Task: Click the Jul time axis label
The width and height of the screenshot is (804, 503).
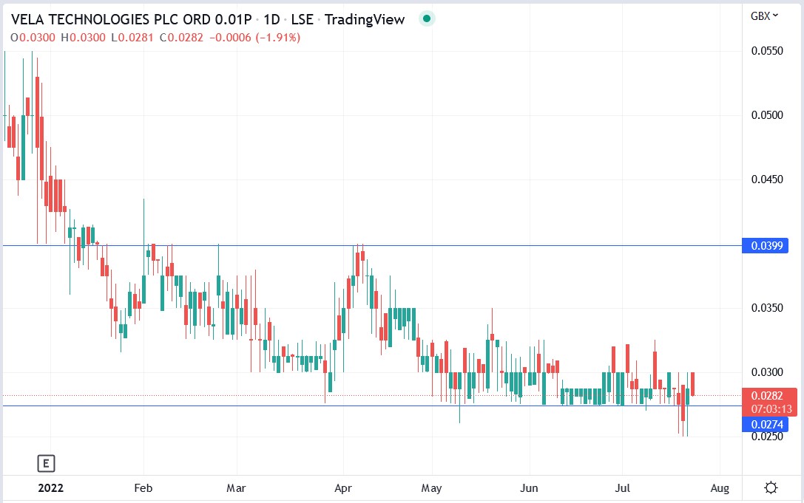Action: [x=623, y=488]
